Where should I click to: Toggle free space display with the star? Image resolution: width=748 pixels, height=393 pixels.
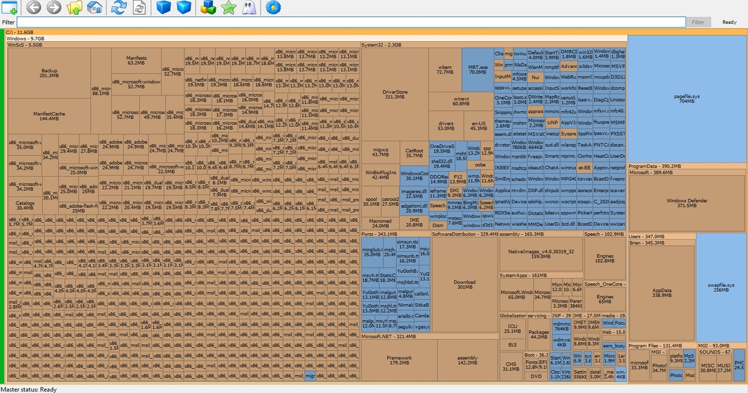pyautogui.click(x=229, y=8)
